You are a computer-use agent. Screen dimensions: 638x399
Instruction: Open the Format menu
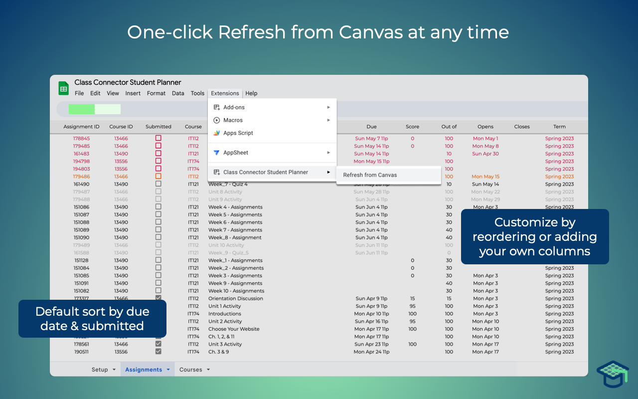coord(157,93)
